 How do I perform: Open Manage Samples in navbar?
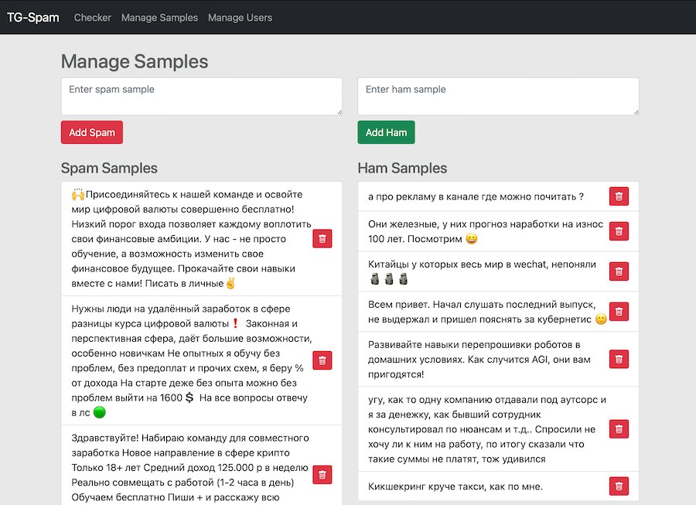click(x=159, y=18)
